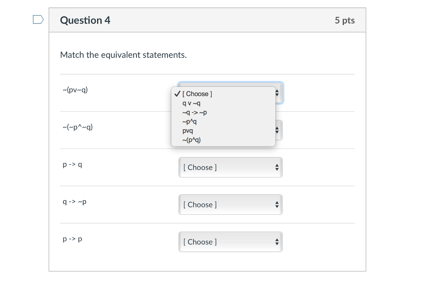Click the bookmark flag icon beside Question 4
Screen dimensions: 430x292
(x=38, y=19)
